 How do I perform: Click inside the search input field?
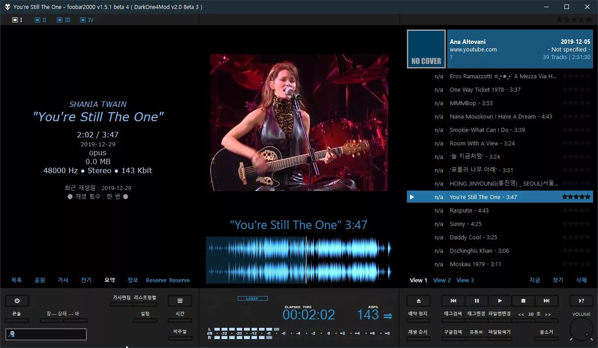tap(46, 334)
